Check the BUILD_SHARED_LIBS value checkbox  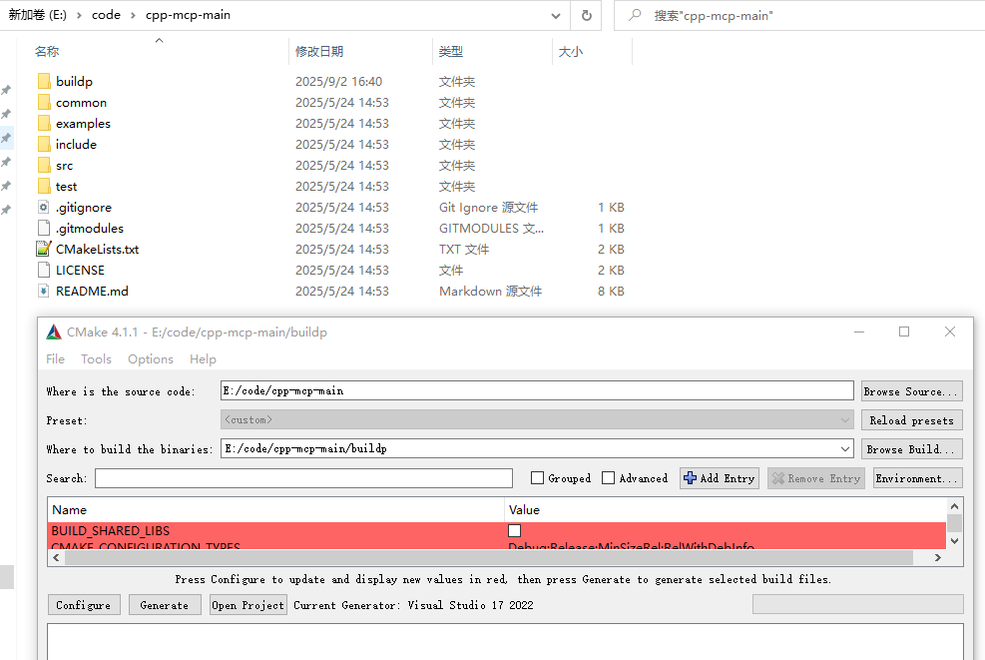point(515,531)
